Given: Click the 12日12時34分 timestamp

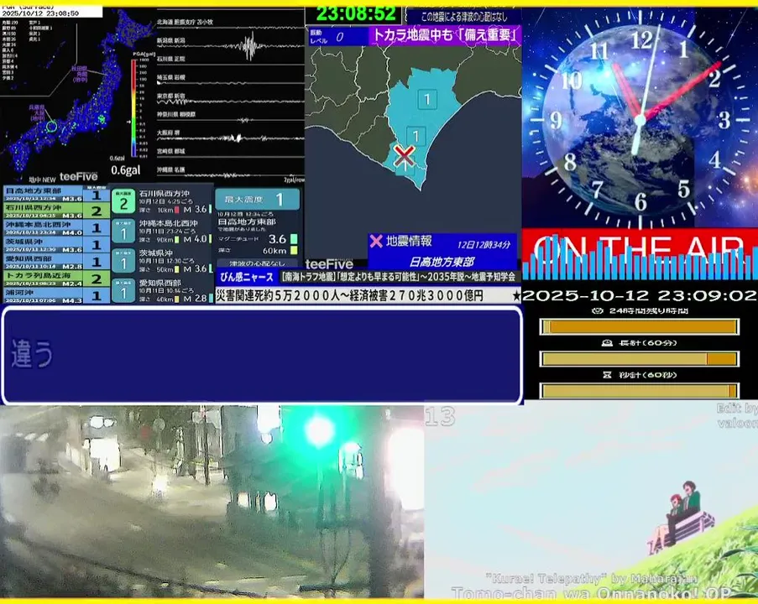Looking at the screenshot, I should [484, 244].
